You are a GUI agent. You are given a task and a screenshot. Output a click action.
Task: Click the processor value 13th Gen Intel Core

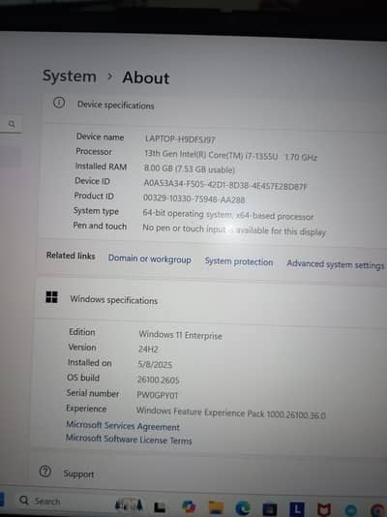tap(231, 155)
